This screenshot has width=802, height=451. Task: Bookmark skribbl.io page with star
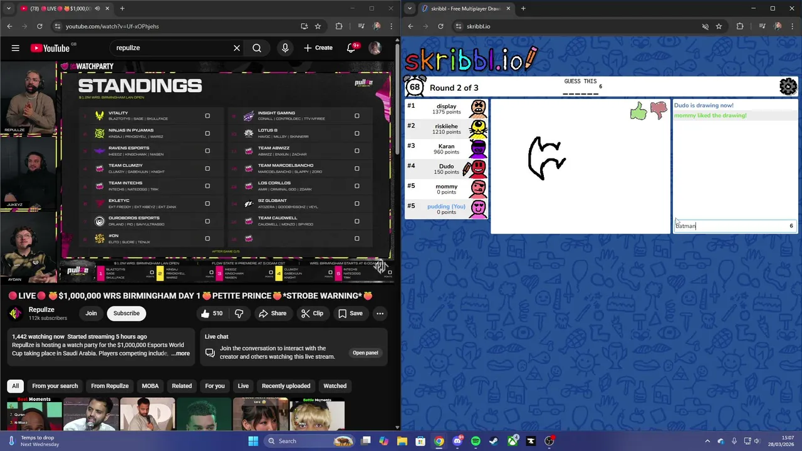719,26
